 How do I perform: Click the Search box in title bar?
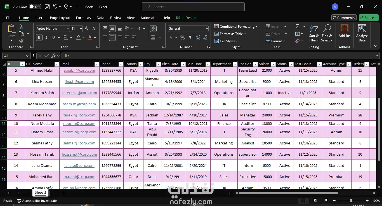(193, 7)
